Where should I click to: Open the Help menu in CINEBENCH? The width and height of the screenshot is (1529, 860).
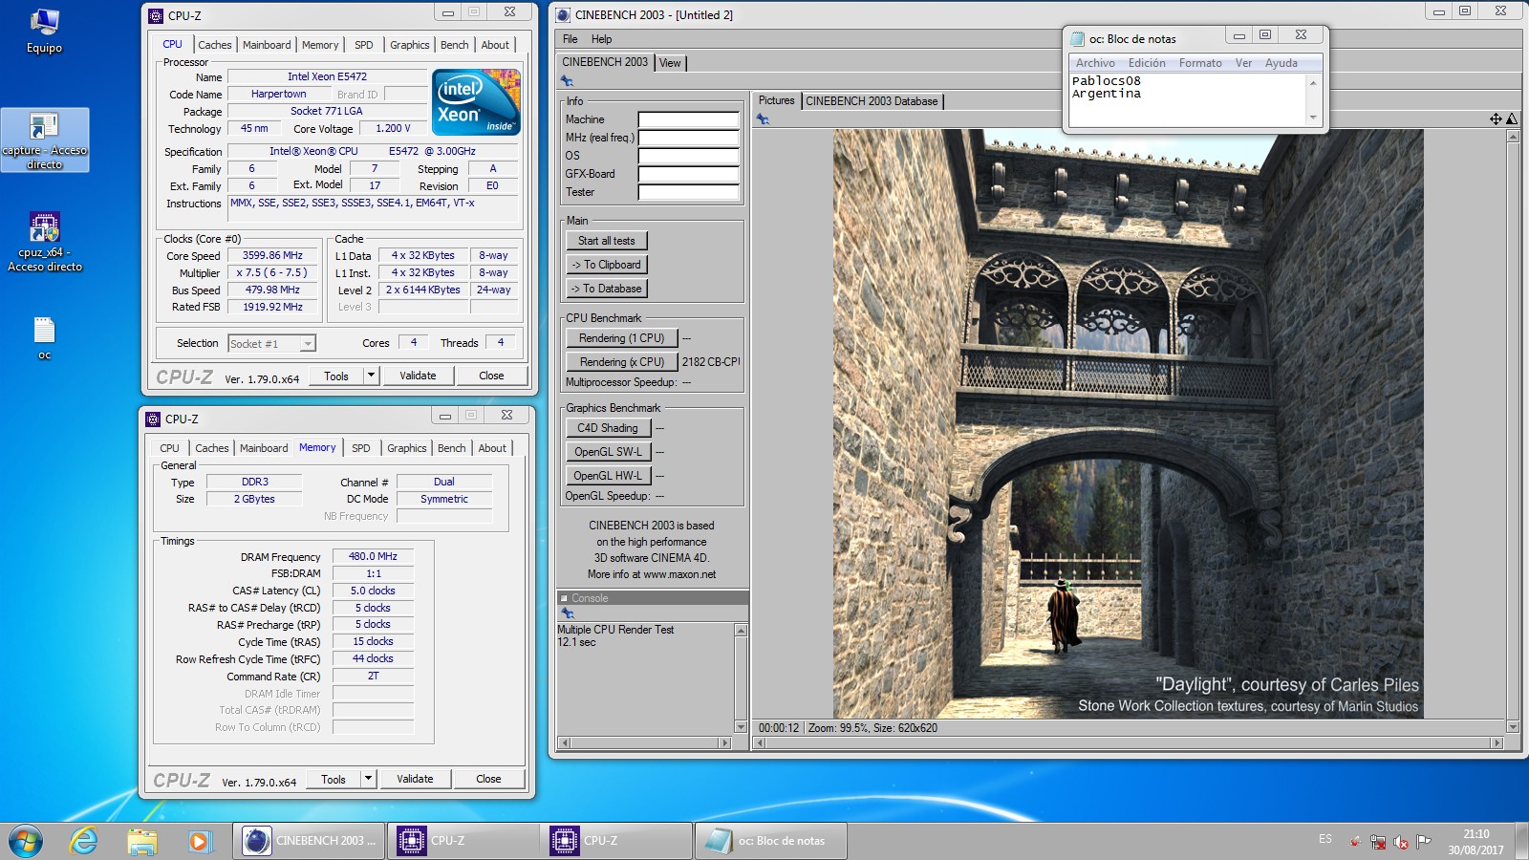pos(601,39)
